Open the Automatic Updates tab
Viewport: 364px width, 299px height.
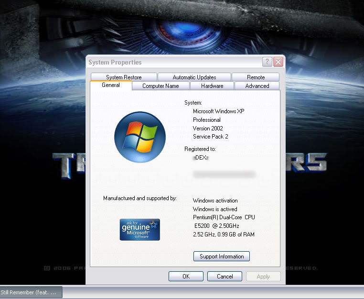click(194, 77)
